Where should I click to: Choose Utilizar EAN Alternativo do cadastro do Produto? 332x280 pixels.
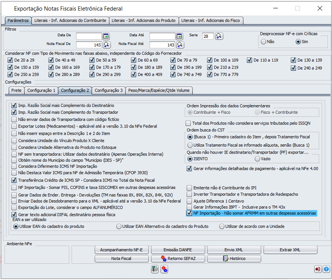(119, 226)
